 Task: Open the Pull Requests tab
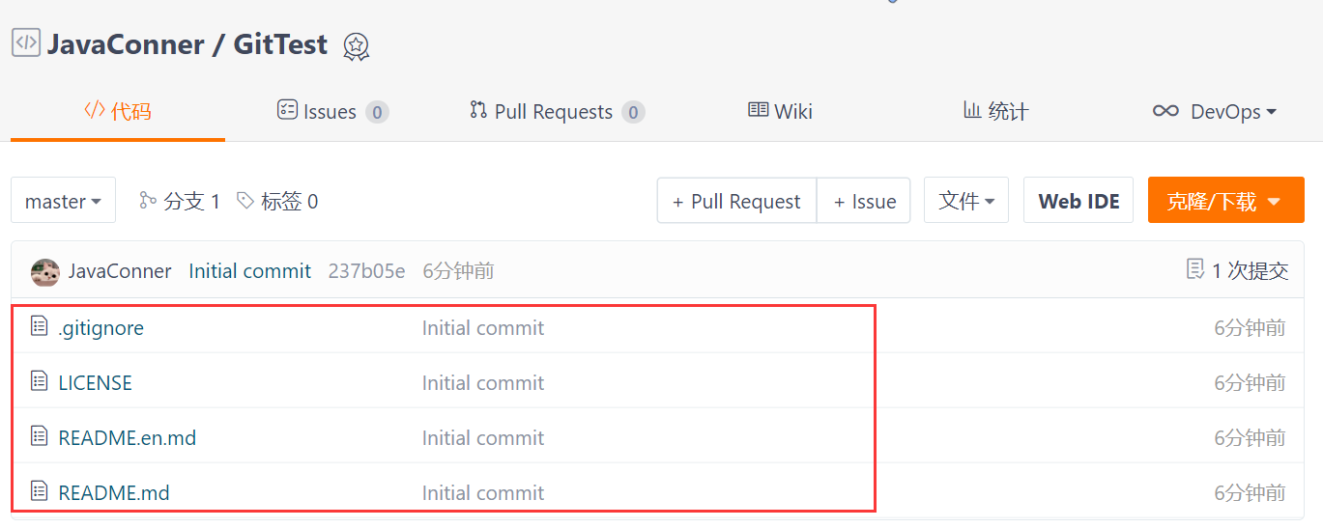pyautogui.click(x=557, y=112)
